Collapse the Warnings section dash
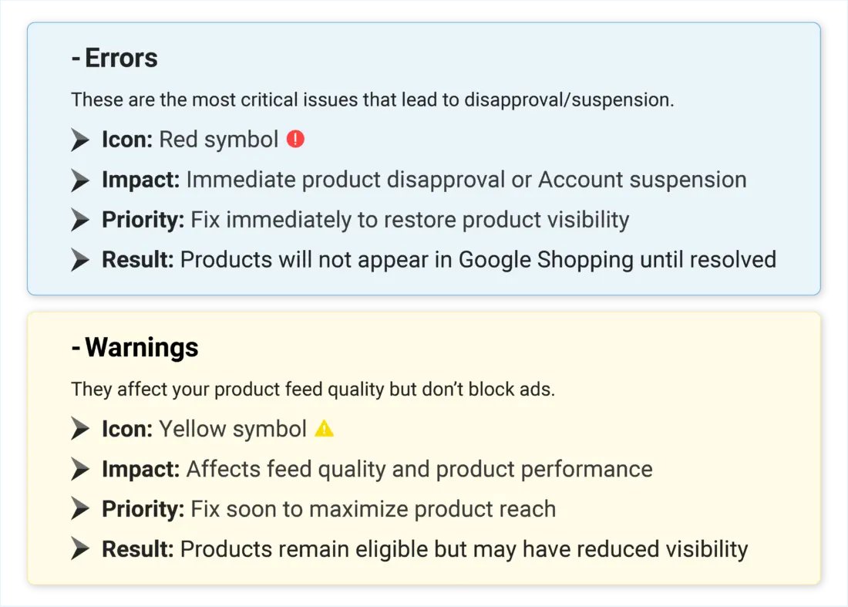Viewport: 848px width, 607px height. point(76,349)
